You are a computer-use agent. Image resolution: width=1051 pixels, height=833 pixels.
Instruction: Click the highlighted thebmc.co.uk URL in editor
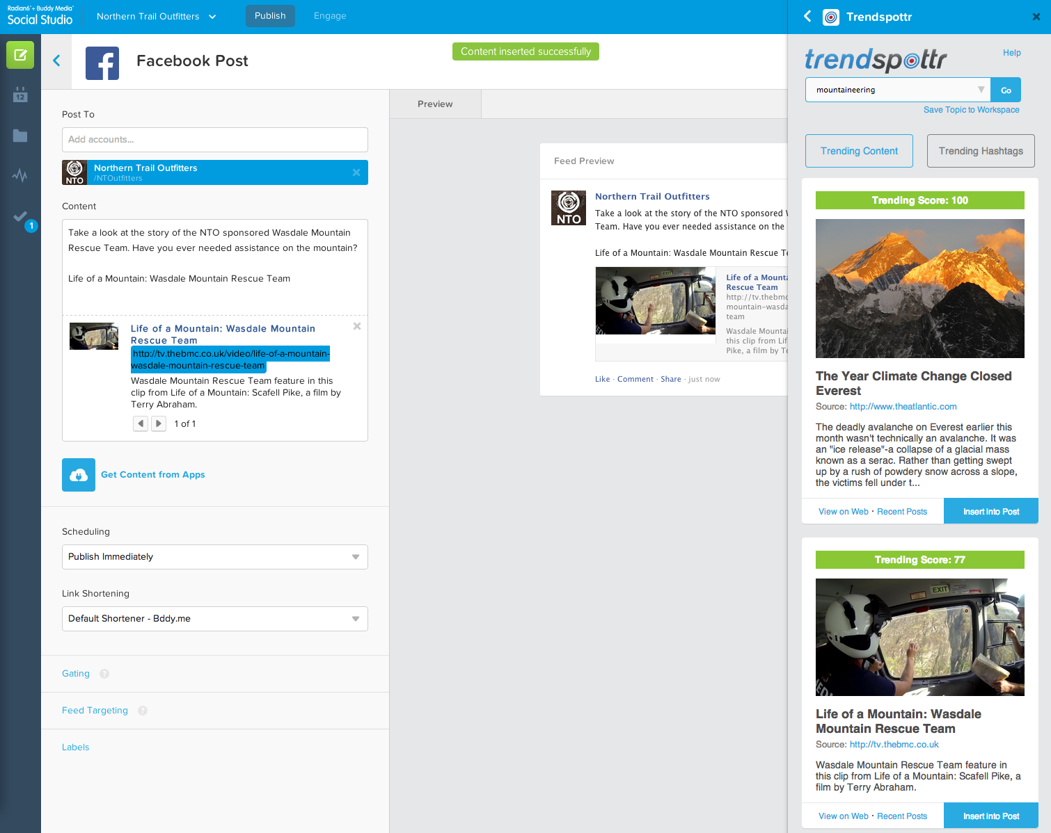click(230, 359)
